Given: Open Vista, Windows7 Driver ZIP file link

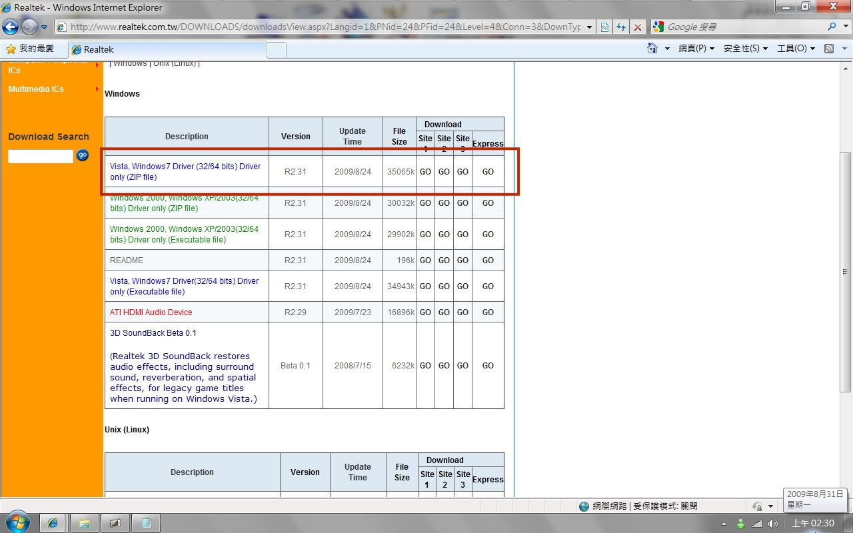Looking at the screenshot, I should 185,172.
